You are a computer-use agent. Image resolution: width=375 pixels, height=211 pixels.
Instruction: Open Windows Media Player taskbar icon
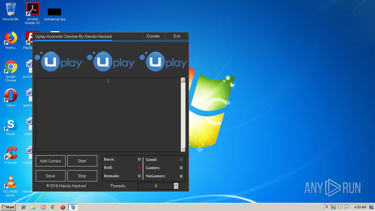pos(43,207)
